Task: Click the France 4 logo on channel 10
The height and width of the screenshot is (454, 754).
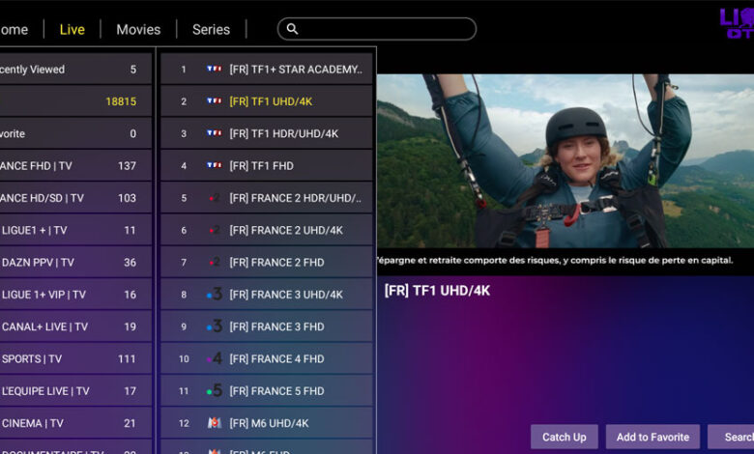Action: point(214,359)
